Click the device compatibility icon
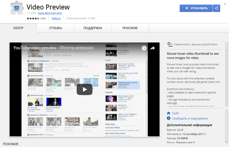 (x=169, y=44)
